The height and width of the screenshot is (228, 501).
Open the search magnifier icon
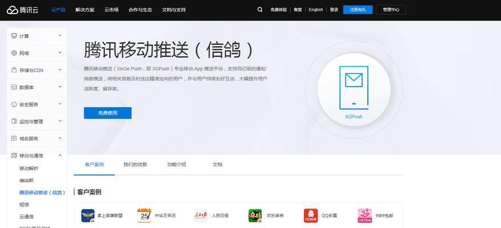coord(260,10)
